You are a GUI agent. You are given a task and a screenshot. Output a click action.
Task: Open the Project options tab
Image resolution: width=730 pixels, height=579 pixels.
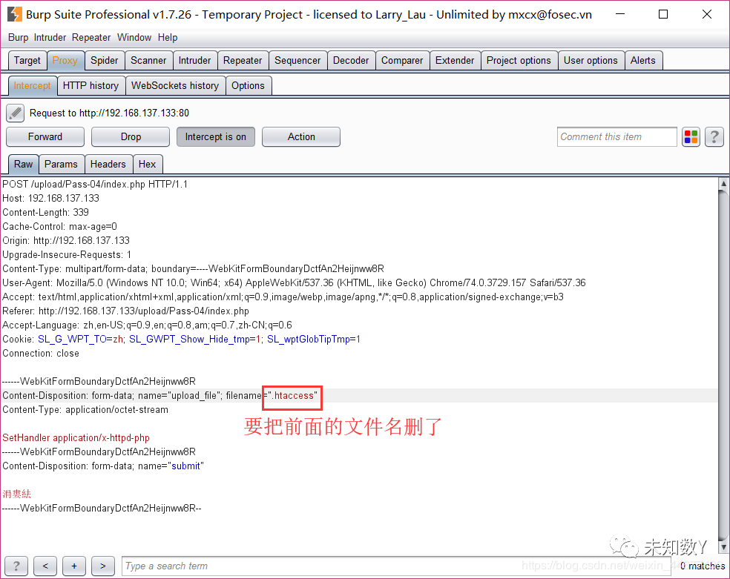tap(519, 61)
